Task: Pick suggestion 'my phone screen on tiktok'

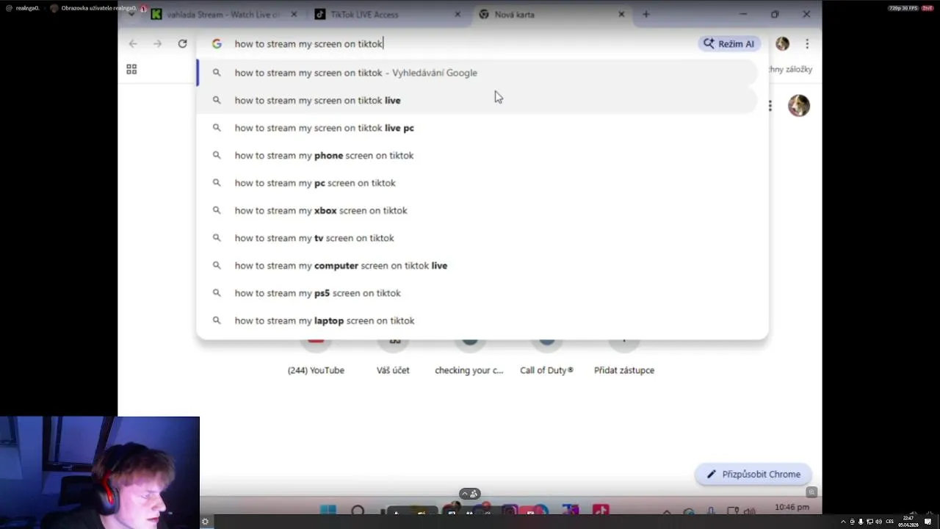Action: pyautogui.click(x=477, y=155)
